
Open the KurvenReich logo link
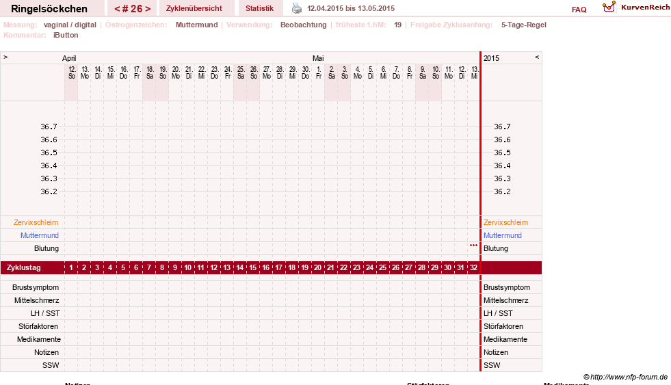636,8
